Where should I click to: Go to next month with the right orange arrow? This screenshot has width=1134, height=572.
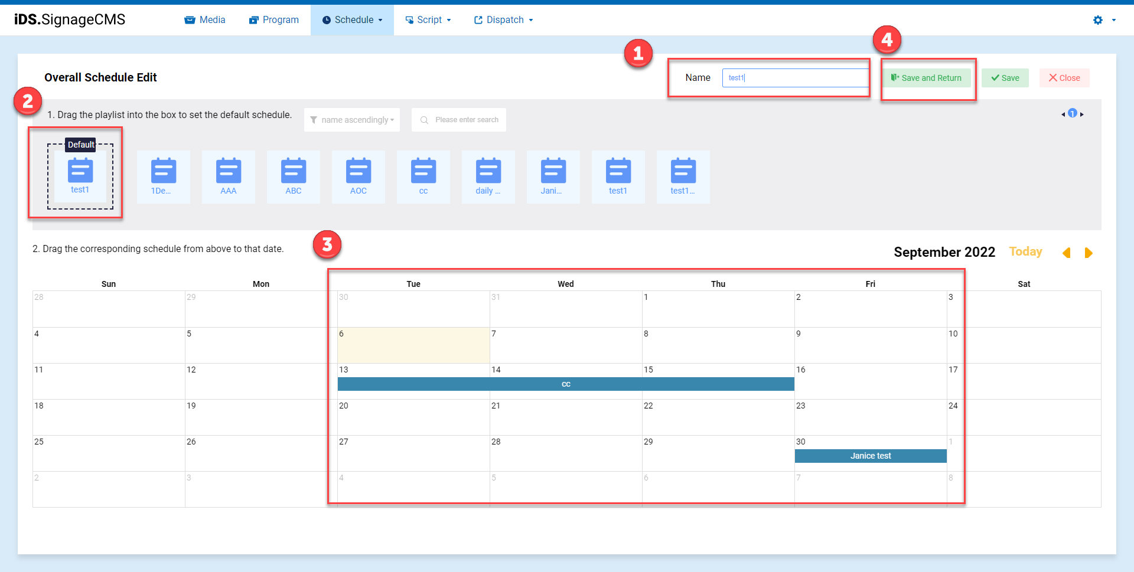click(x=1089, y=253)
